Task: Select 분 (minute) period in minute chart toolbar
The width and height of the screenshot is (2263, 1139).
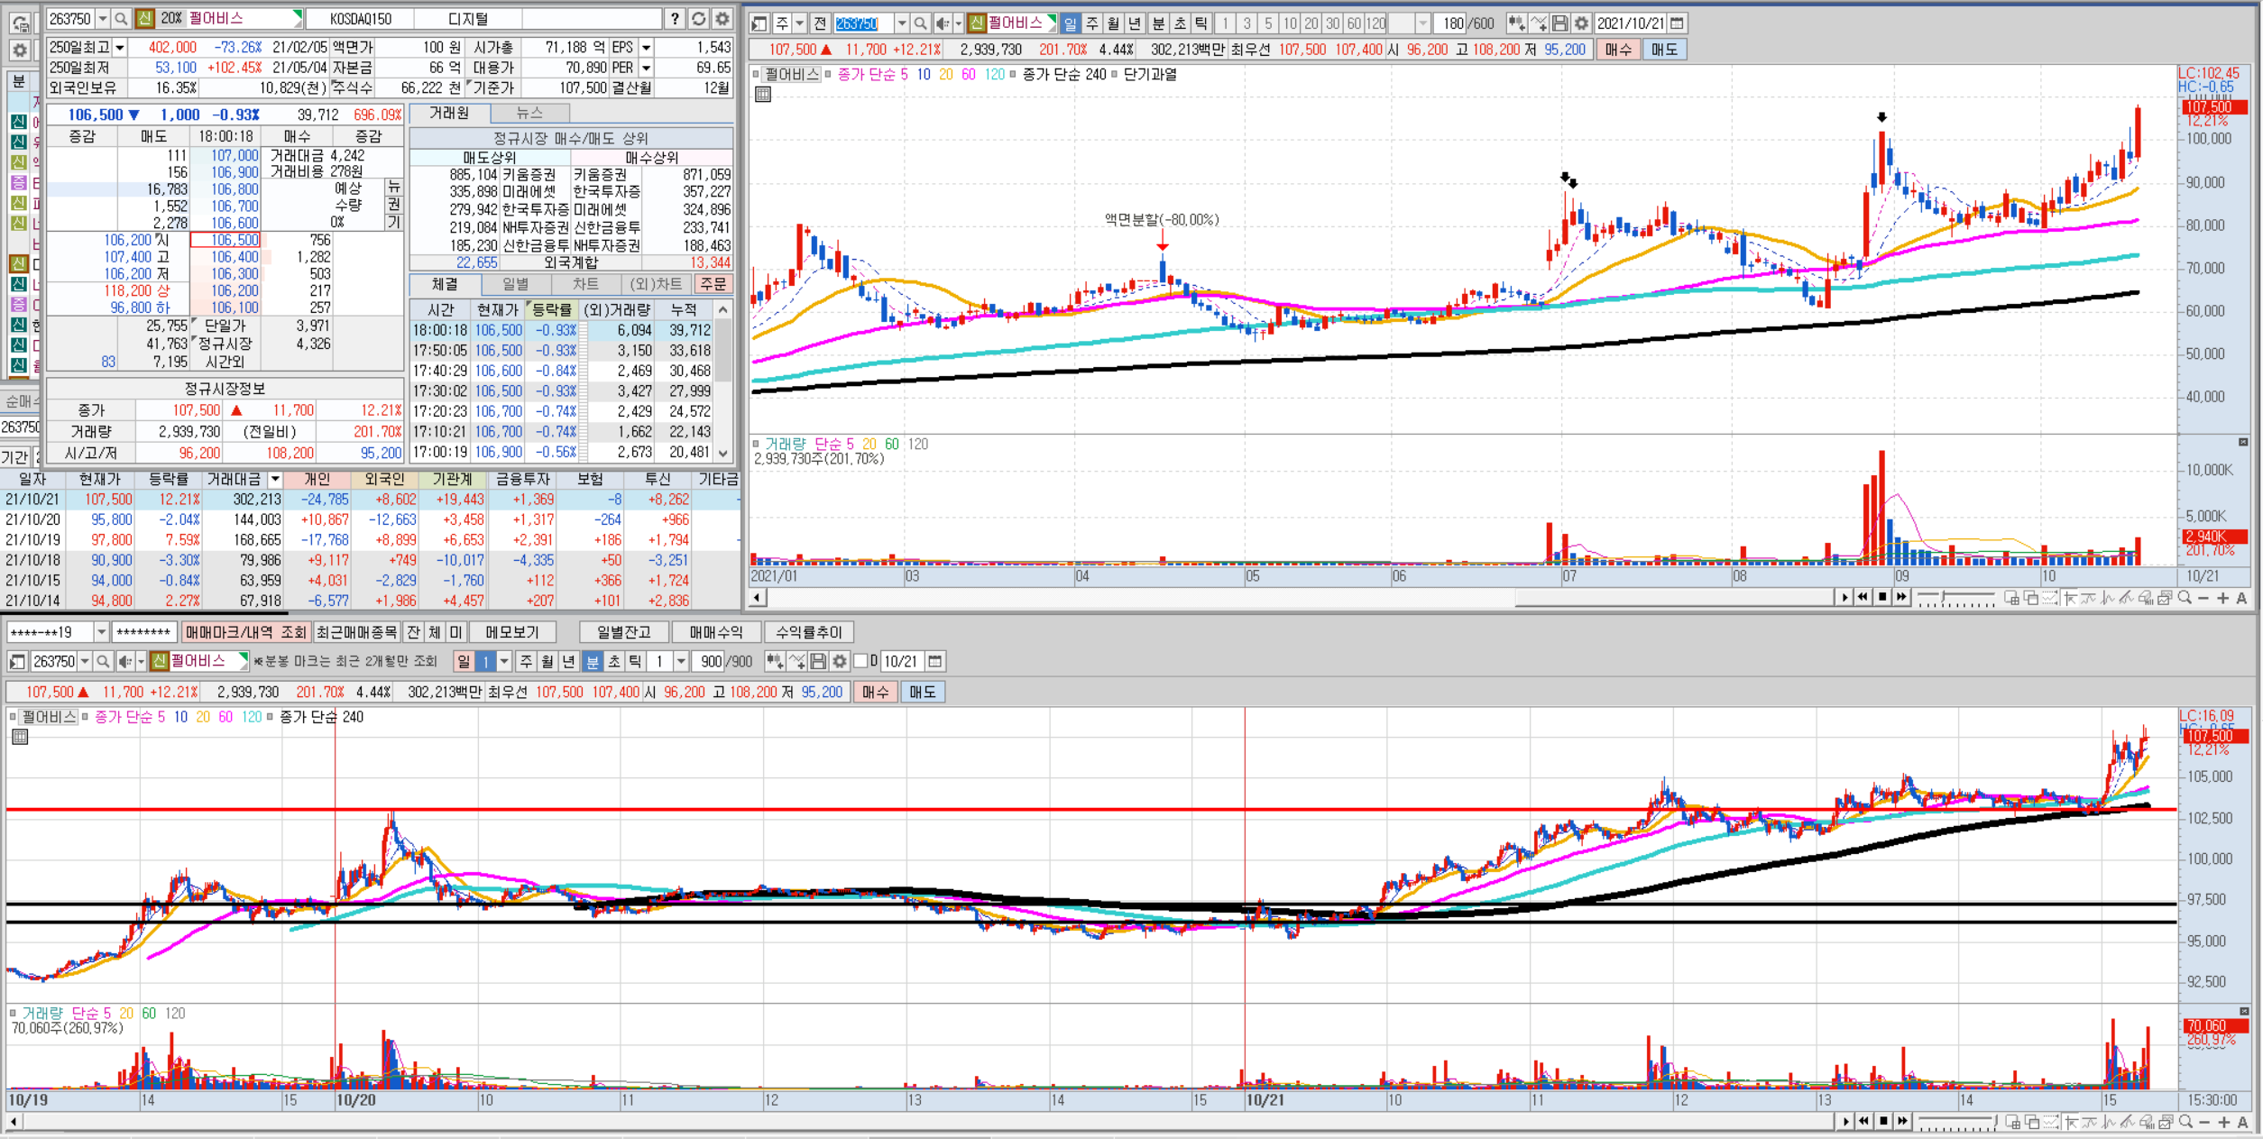Action: [593, 662]
